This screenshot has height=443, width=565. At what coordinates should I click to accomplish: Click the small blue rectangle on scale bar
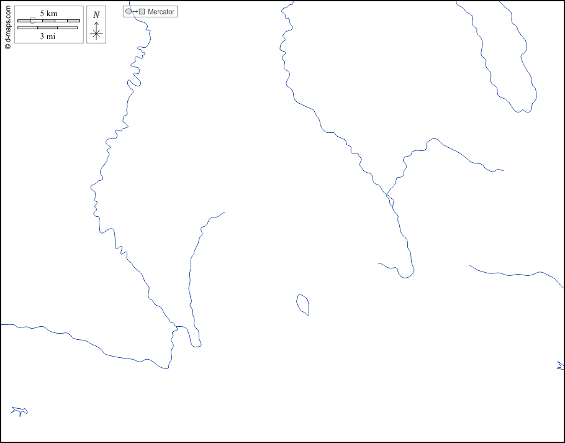[x=32, y=19]
